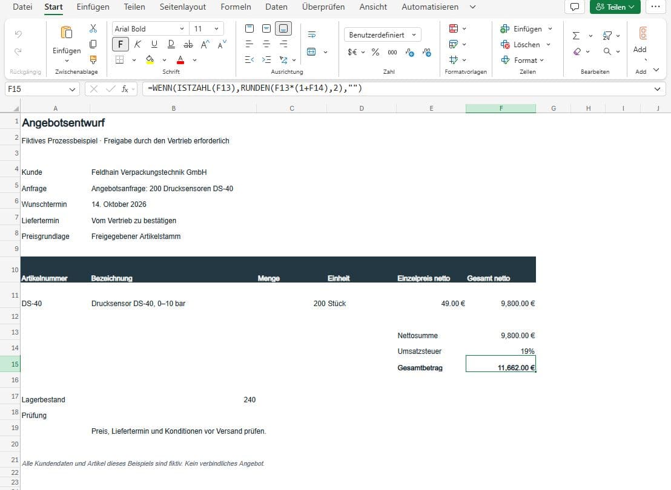
Task: Apply currency number format
Action: pos(352,52)
